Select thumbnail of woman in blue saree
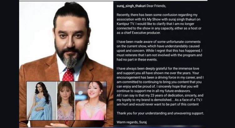235x128 pixels. pos(42,101)
